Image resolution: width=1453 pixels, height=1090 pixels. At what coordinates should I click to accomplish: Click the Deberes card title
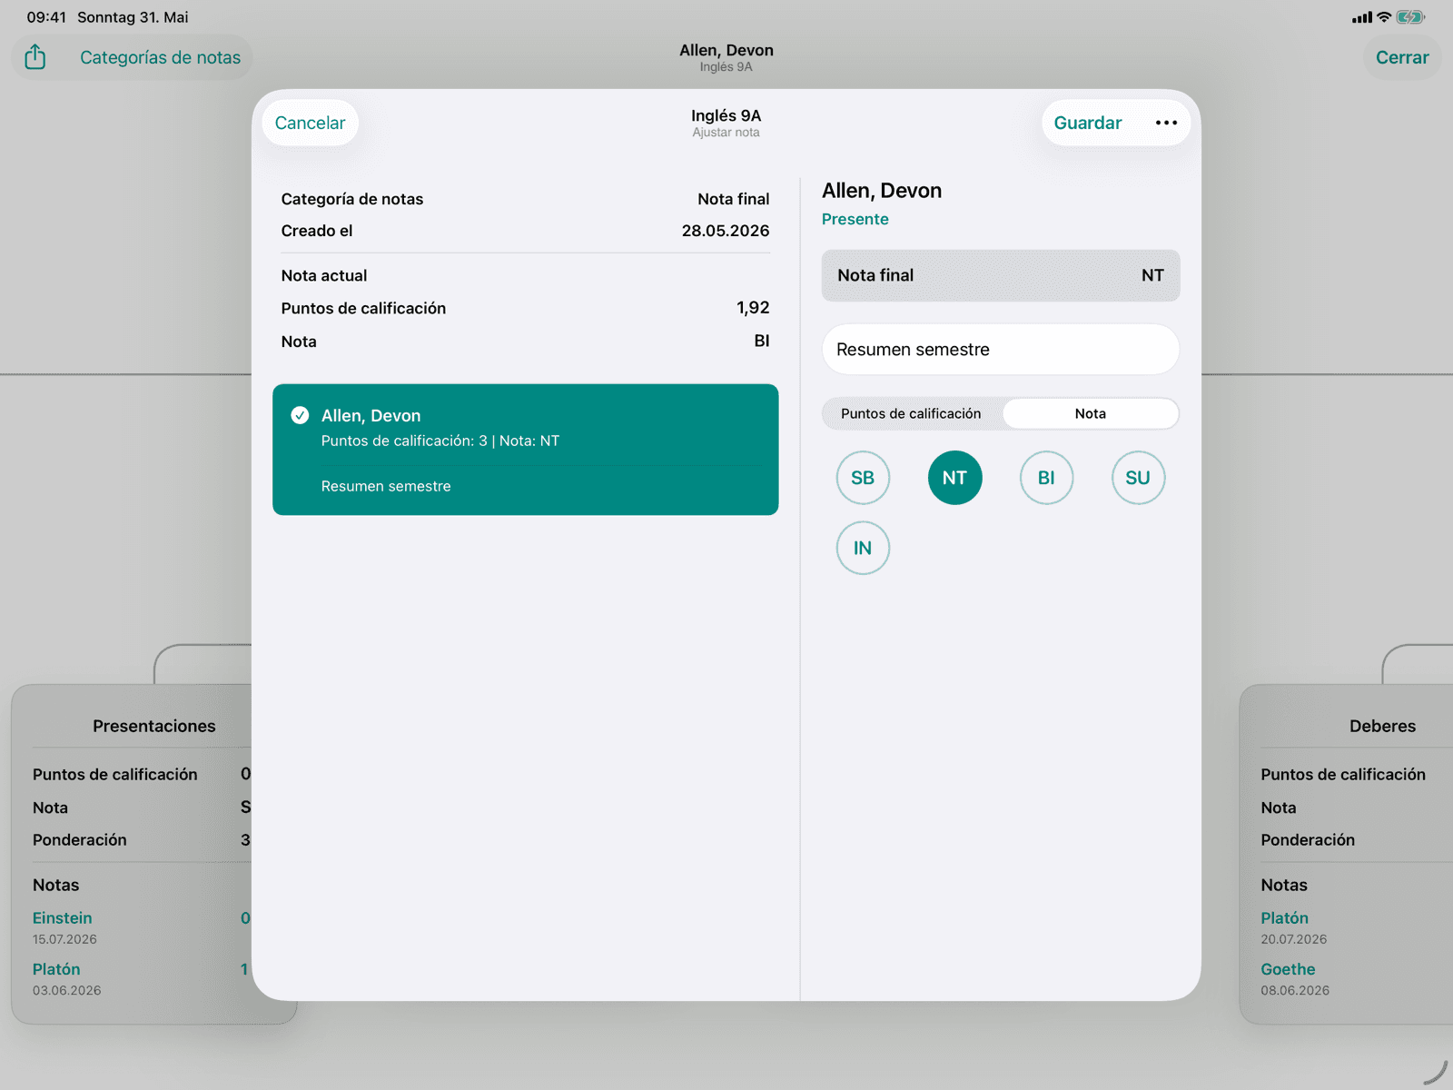1383,726
